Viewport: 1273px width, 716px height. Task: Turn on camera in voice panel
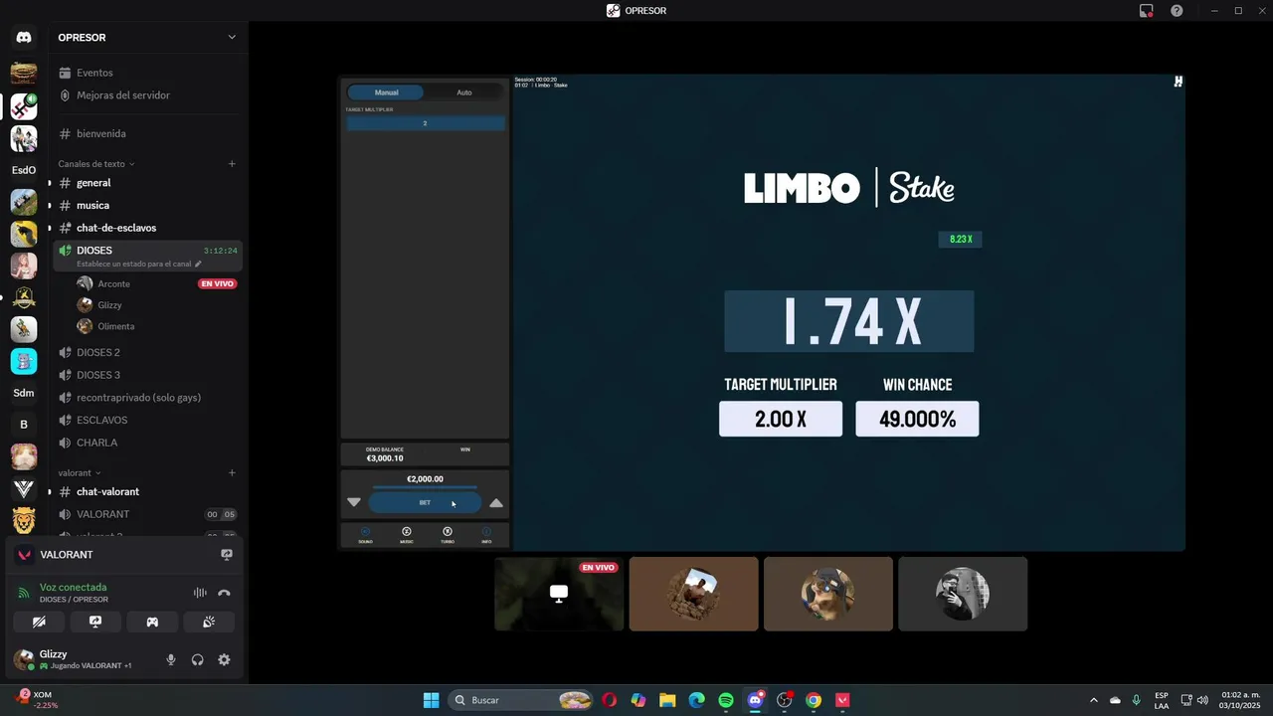pos(39,622)
